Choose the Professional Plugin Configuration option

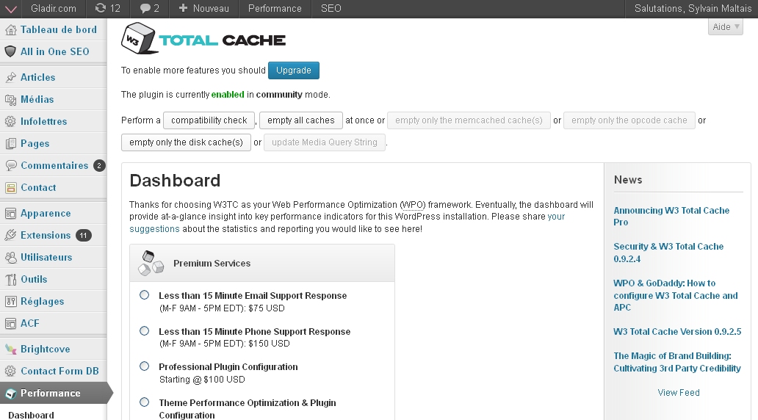click(144, 366)
